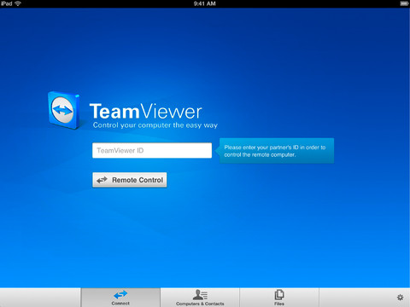Click the double-arrow icon on Remote Control

[x=102, y=180]
